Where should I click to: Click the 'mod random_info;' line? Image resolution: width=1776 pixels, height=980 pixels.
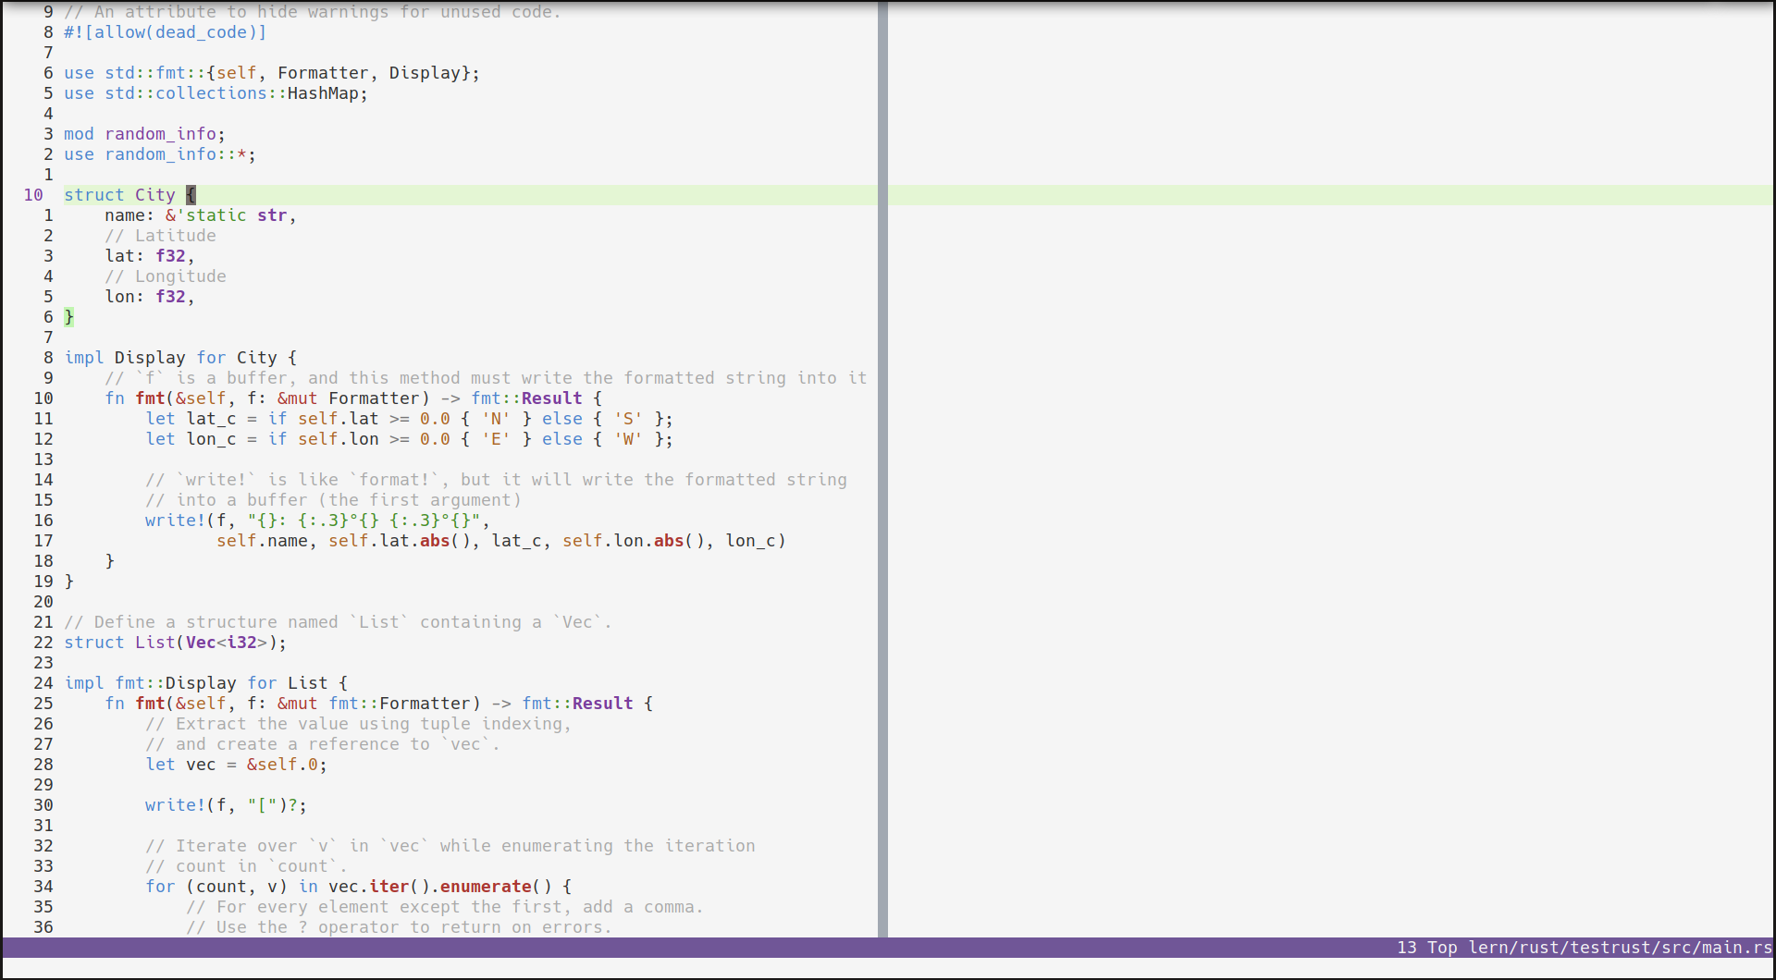144,134
